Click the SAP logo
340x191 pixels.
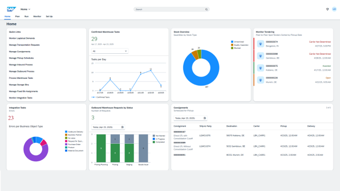point(11,9)
